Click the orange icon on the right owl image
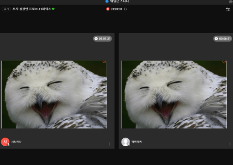 point(224,62)
